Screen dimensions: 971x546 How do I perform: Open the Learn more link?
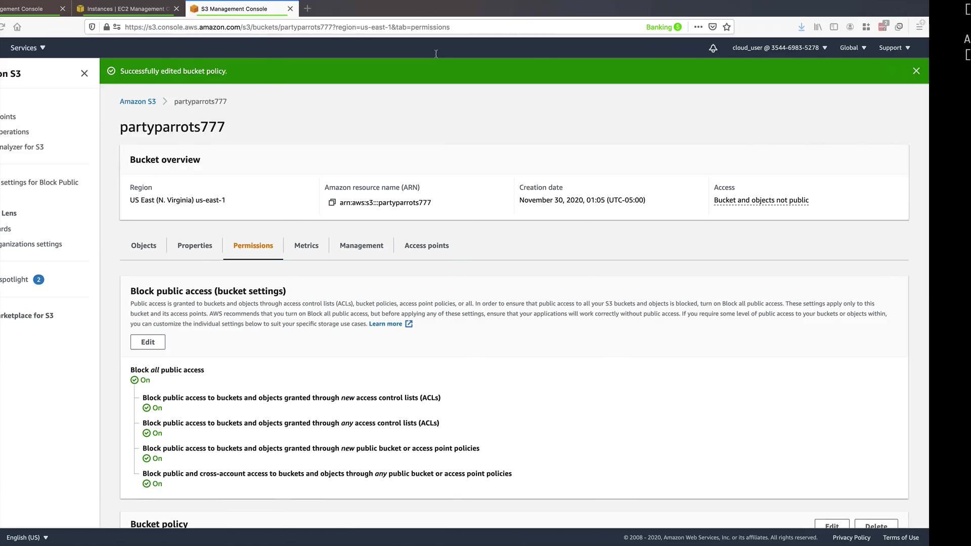click(385, 324)
